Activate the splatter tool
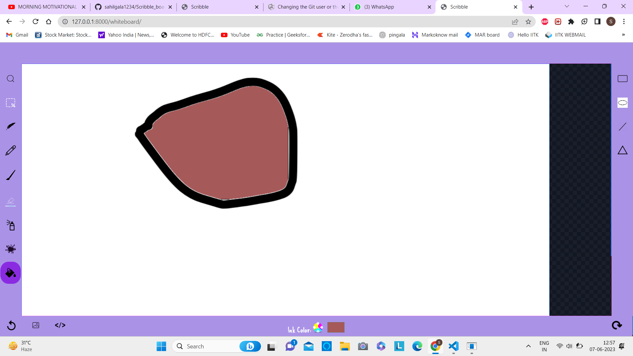This screenshot has height=356, width=633. pyautogui.click(x=10, y=249)
